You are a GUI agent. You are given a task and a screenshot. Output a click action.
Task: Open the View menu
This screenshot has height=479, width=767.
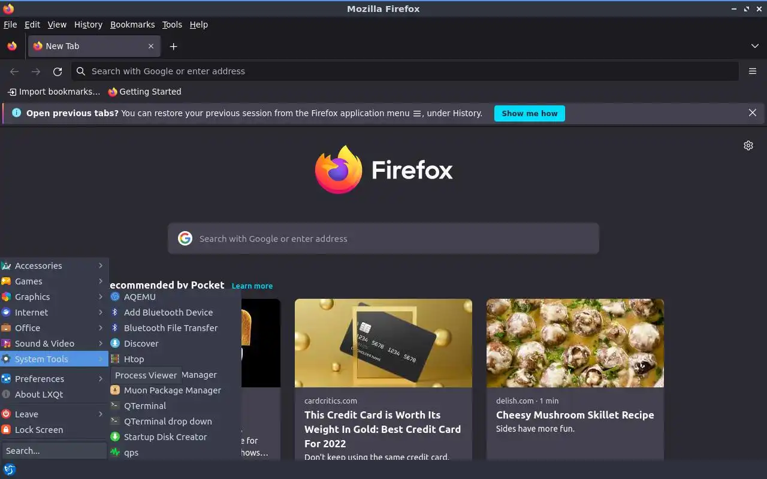coord(57,25)
